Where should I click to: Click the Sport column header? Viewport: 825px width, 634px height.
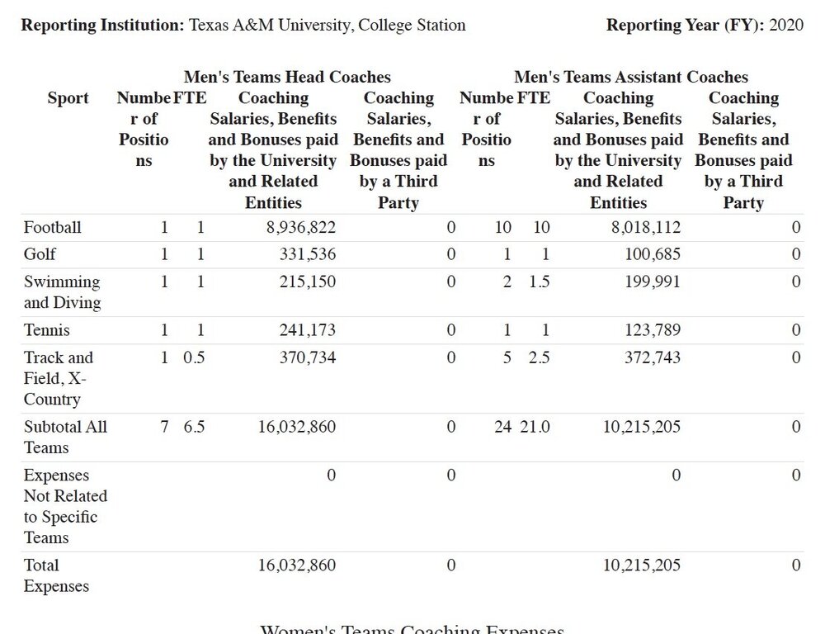click(68, 98)
